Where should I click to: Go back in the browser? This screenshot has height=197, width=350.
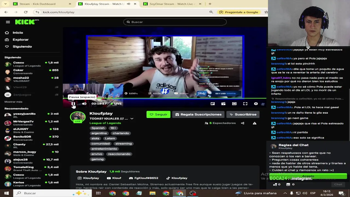(6, 12)
